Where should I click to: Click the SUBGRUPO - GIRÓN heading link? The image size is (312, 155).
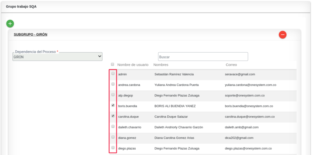[30, 34]
